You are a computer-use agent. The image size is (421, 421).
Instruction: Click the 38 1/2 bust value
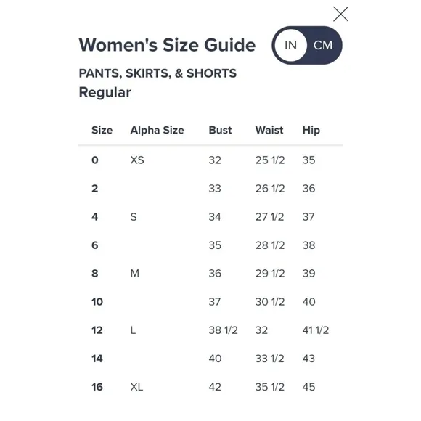pos(224,330)
